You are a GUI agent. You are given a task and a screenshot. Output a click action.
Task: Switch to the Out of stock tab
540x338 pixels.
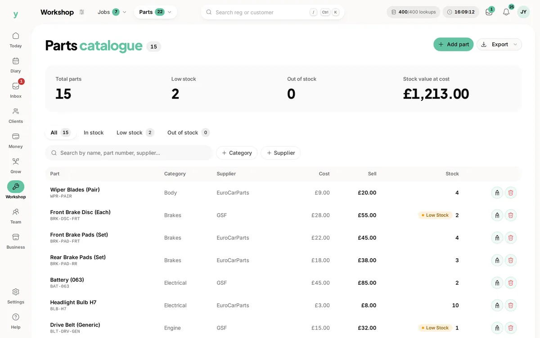click(x=189, y=132)
